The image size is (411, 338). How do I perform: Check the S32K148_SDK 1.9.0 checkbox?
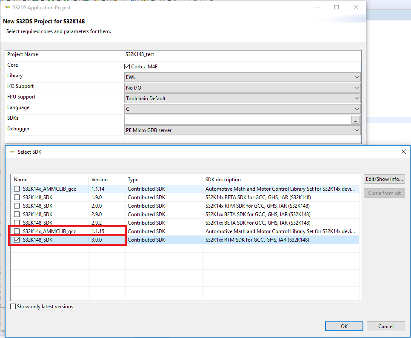(x=17, y=197)
